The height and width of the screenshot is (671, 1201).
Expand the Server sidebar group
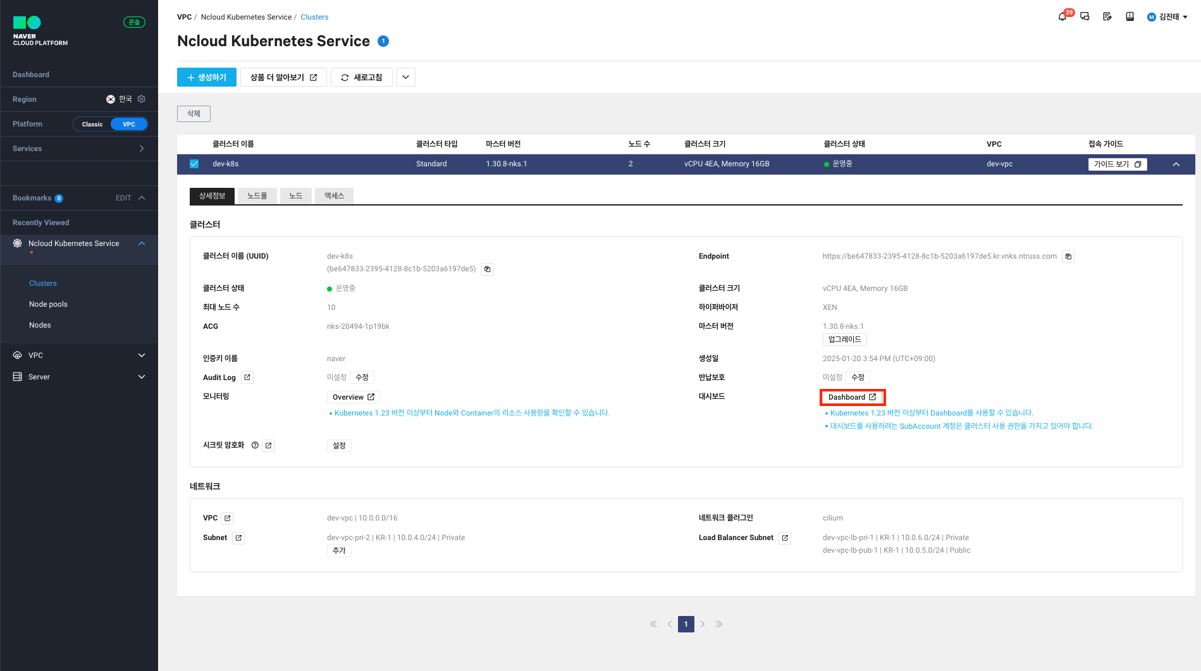coord(142,377)
